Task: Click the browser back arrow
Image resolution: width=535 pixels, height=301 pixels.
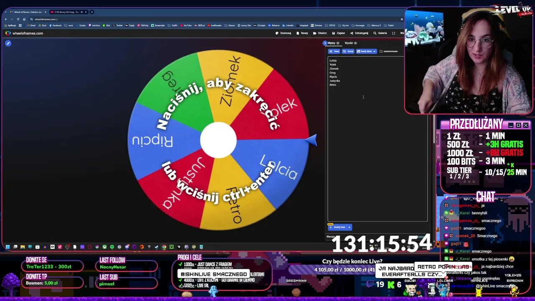Action: click(x=6, y=19)
